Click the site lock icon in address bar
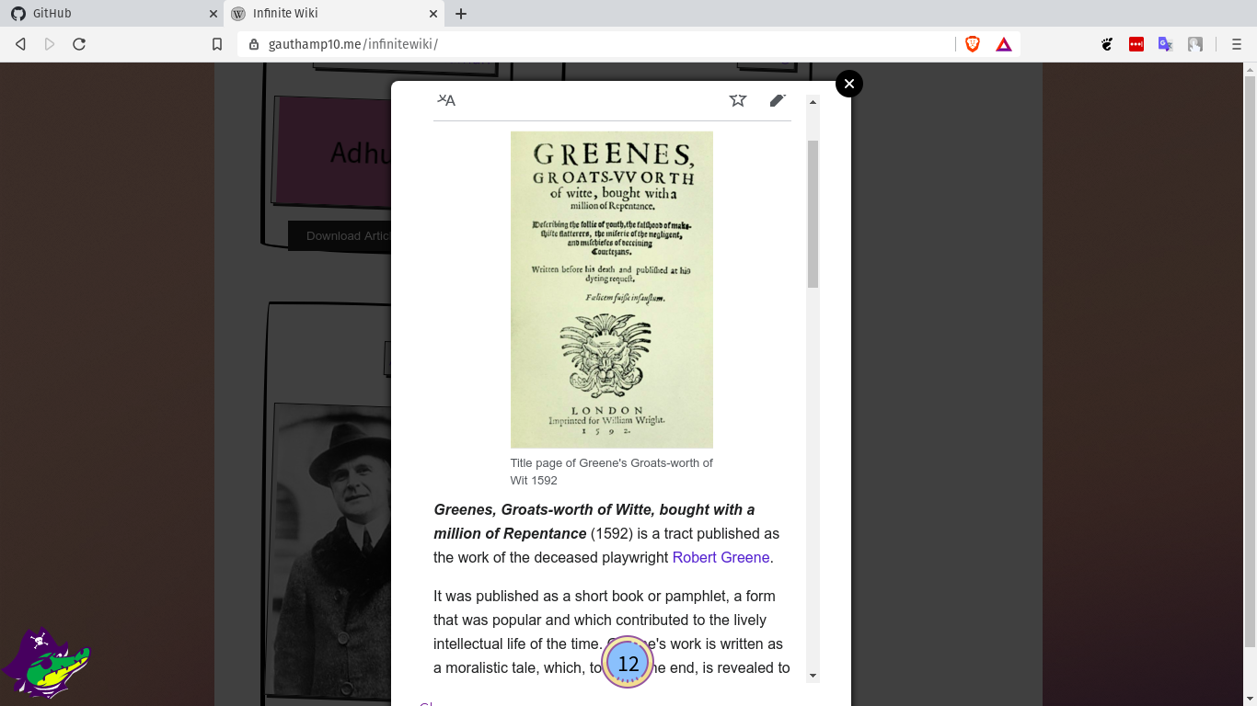 (255, 44)
